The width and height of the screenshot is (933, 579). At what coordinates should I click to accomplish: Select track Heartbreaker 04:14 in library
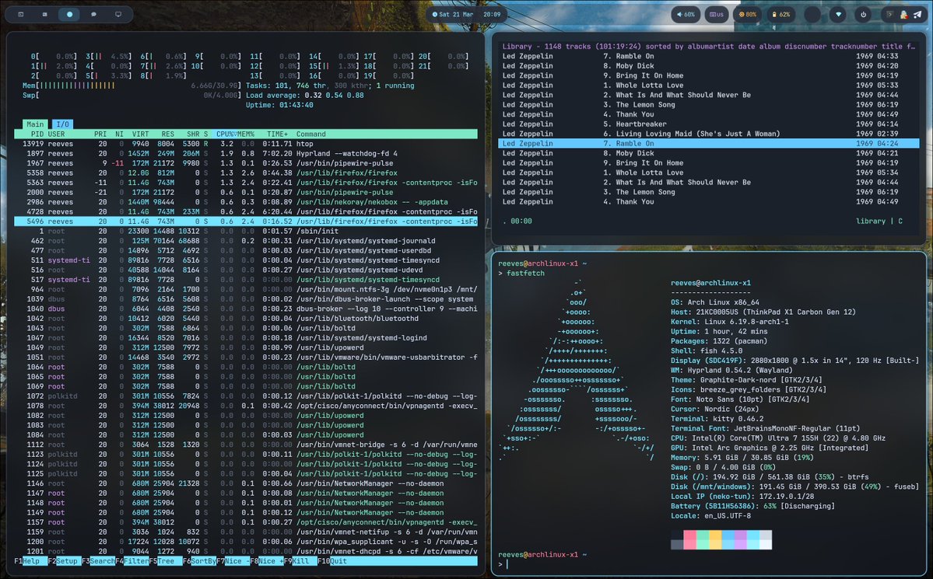coord(708,124)
